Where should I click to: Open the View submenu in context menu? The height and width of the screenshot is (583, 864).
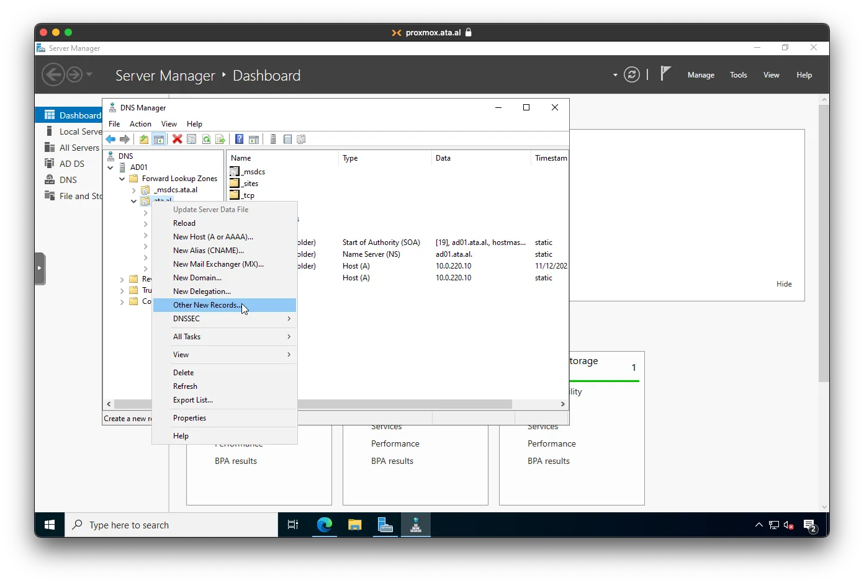point(225,355)
